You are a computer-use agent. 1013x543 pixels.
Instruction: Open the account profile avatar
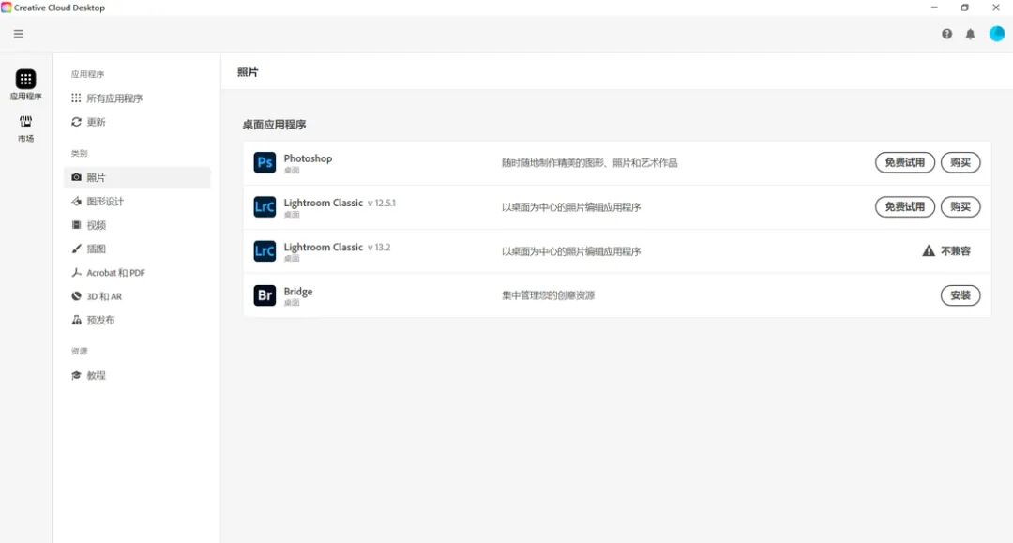pyautogui.click(x=996, y=34)
